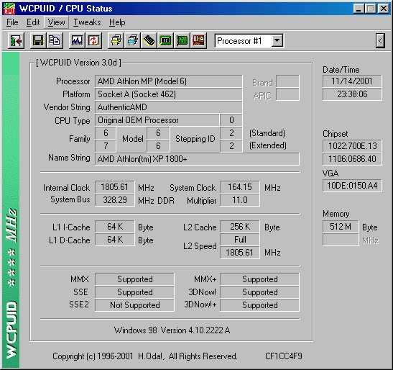Open the Processor #1 dropdown arrow
The width and height of the screenshot is (393, 370).
[277, 40]
